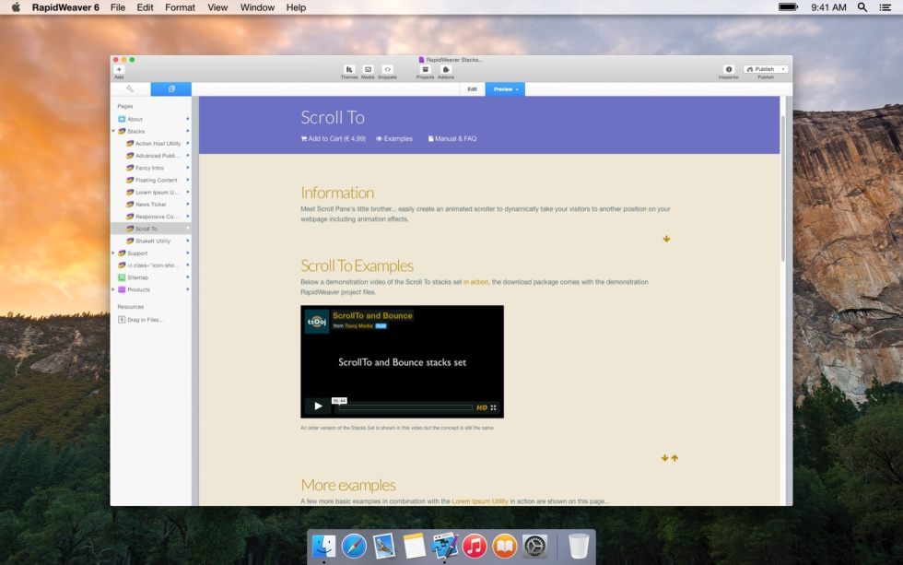Click the up arrow below the video

tap(674, 458)
